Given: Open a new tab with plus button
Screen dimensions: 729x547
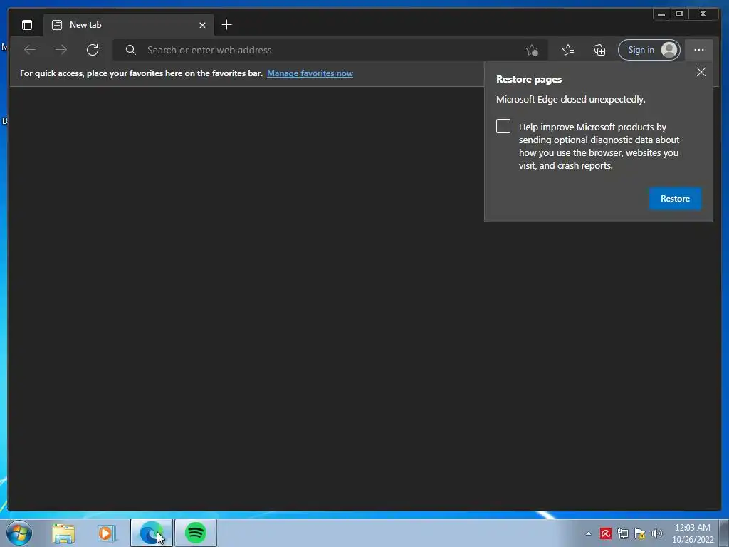Looking at the screenshot, I should pyautogui.click(x=226, y=25).
